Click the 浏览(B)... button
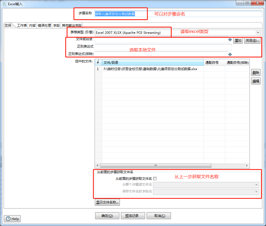Image resolution: width=266 pixels, height=226 pixels. tap(252, 40)
